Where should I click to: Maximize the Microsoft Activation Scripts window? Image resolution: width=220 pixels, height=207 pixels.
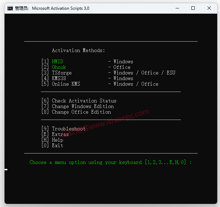(x=193, y=8)
